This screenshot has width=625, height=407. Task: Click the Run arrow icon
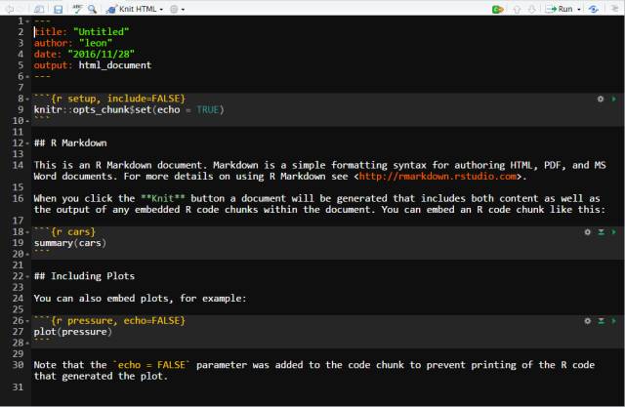pos(551,9)
